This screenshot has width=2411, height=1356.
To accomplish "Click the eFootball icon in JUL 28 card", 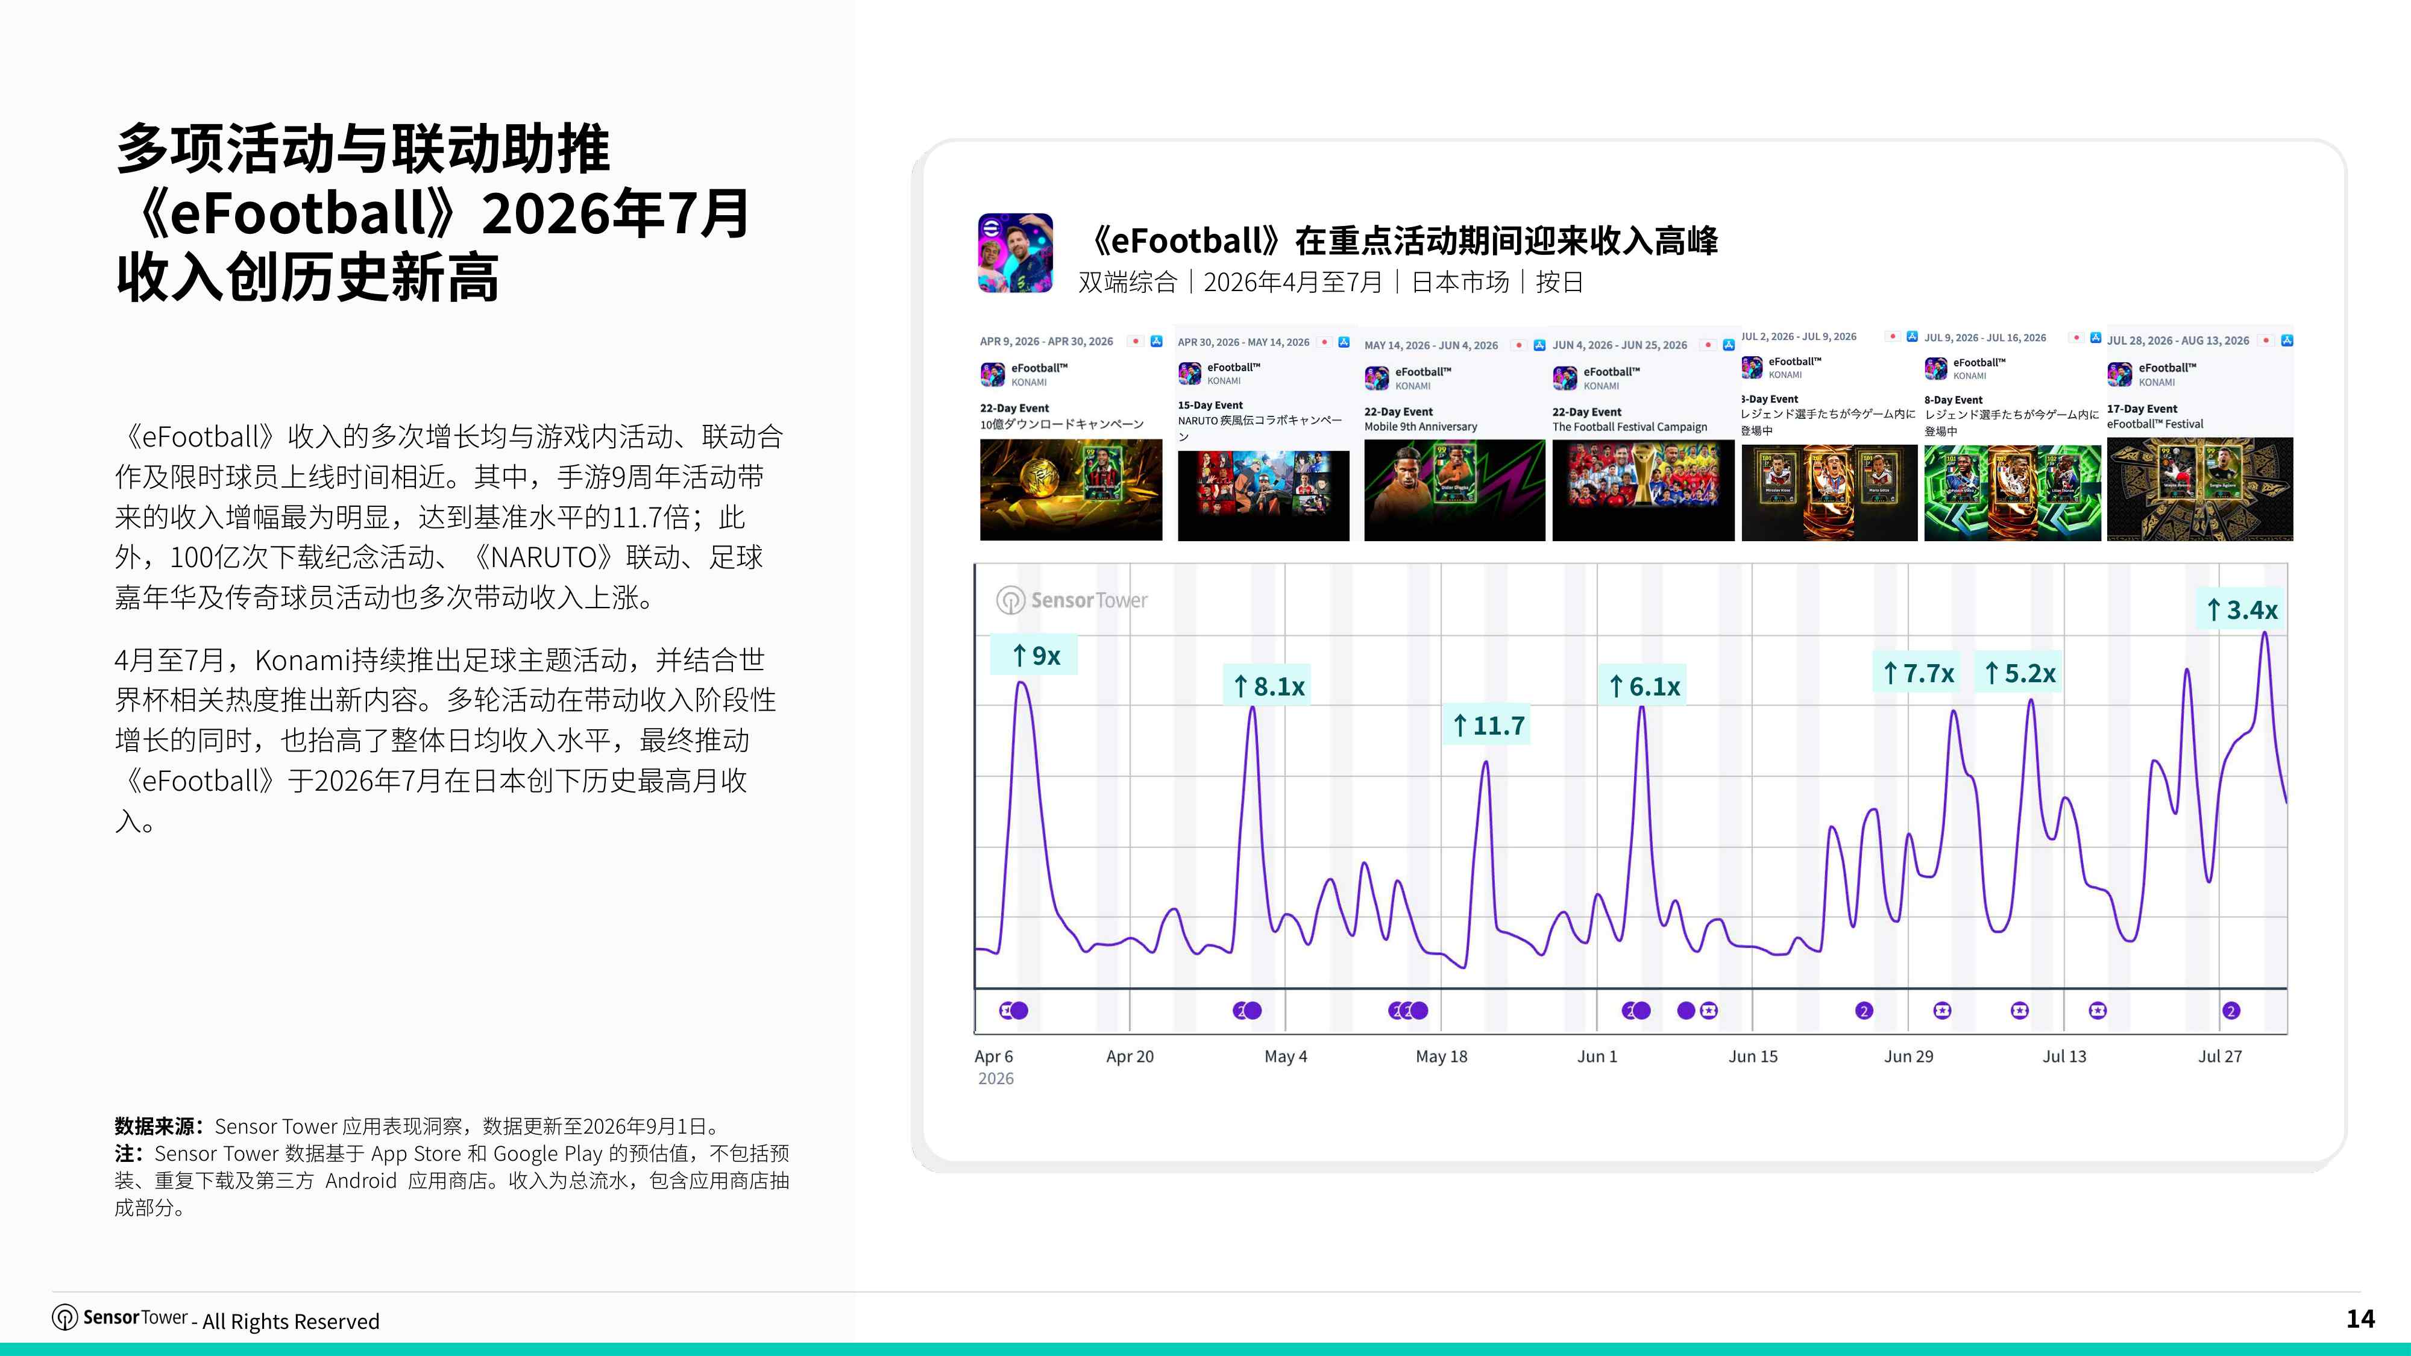I will (x=2119, y=374).
